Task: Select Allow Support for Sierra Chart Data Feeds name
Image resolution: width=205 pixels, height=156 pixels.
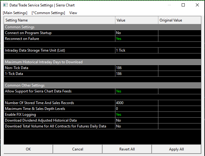Action: pos(60,91)
